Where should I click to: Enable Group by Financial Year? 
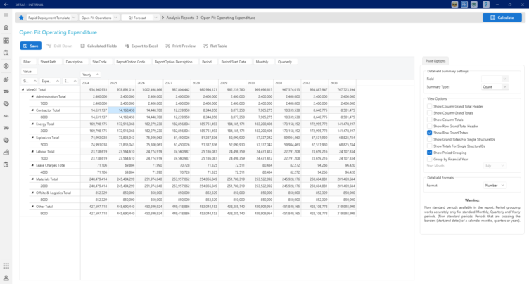point(430,159)
